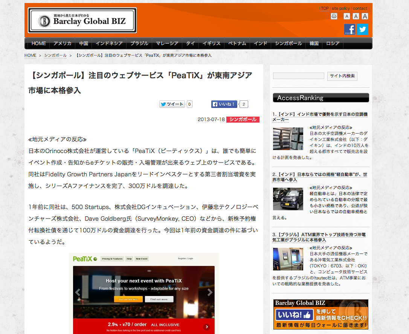
Task: Click the like count bubble showing 2
Action: (244, 104)
